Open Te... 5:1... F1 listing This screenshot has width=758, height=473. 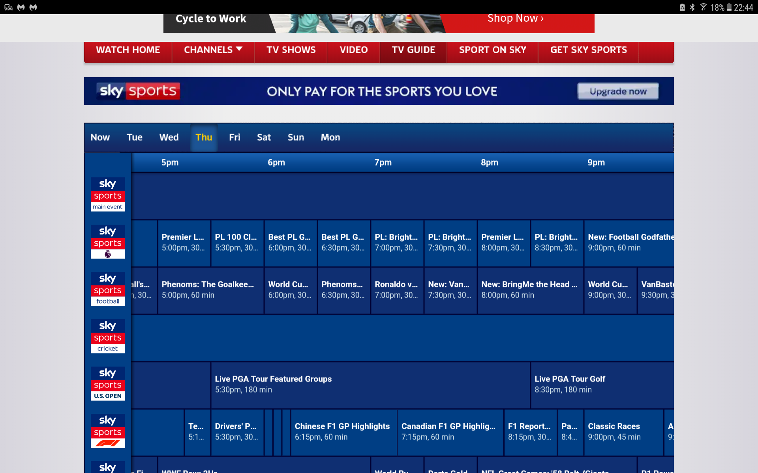[197, 432]
